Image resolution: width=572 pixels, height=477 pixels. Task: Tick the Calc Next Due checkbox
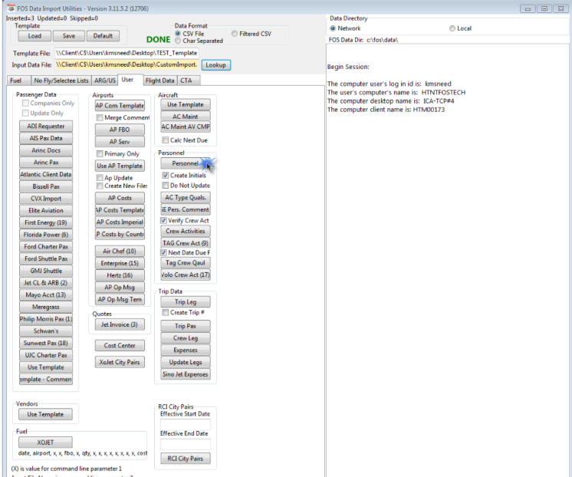165,140
